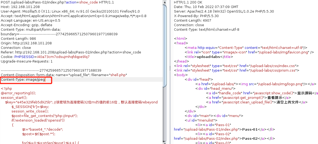
Task: Click the 'Origin: http://192.168.101.208' header
Action: [x=26, y=43]
